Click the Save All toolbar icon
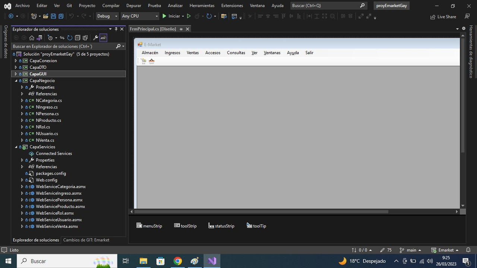This screenshot has height=268, width=477. (61, 16)
